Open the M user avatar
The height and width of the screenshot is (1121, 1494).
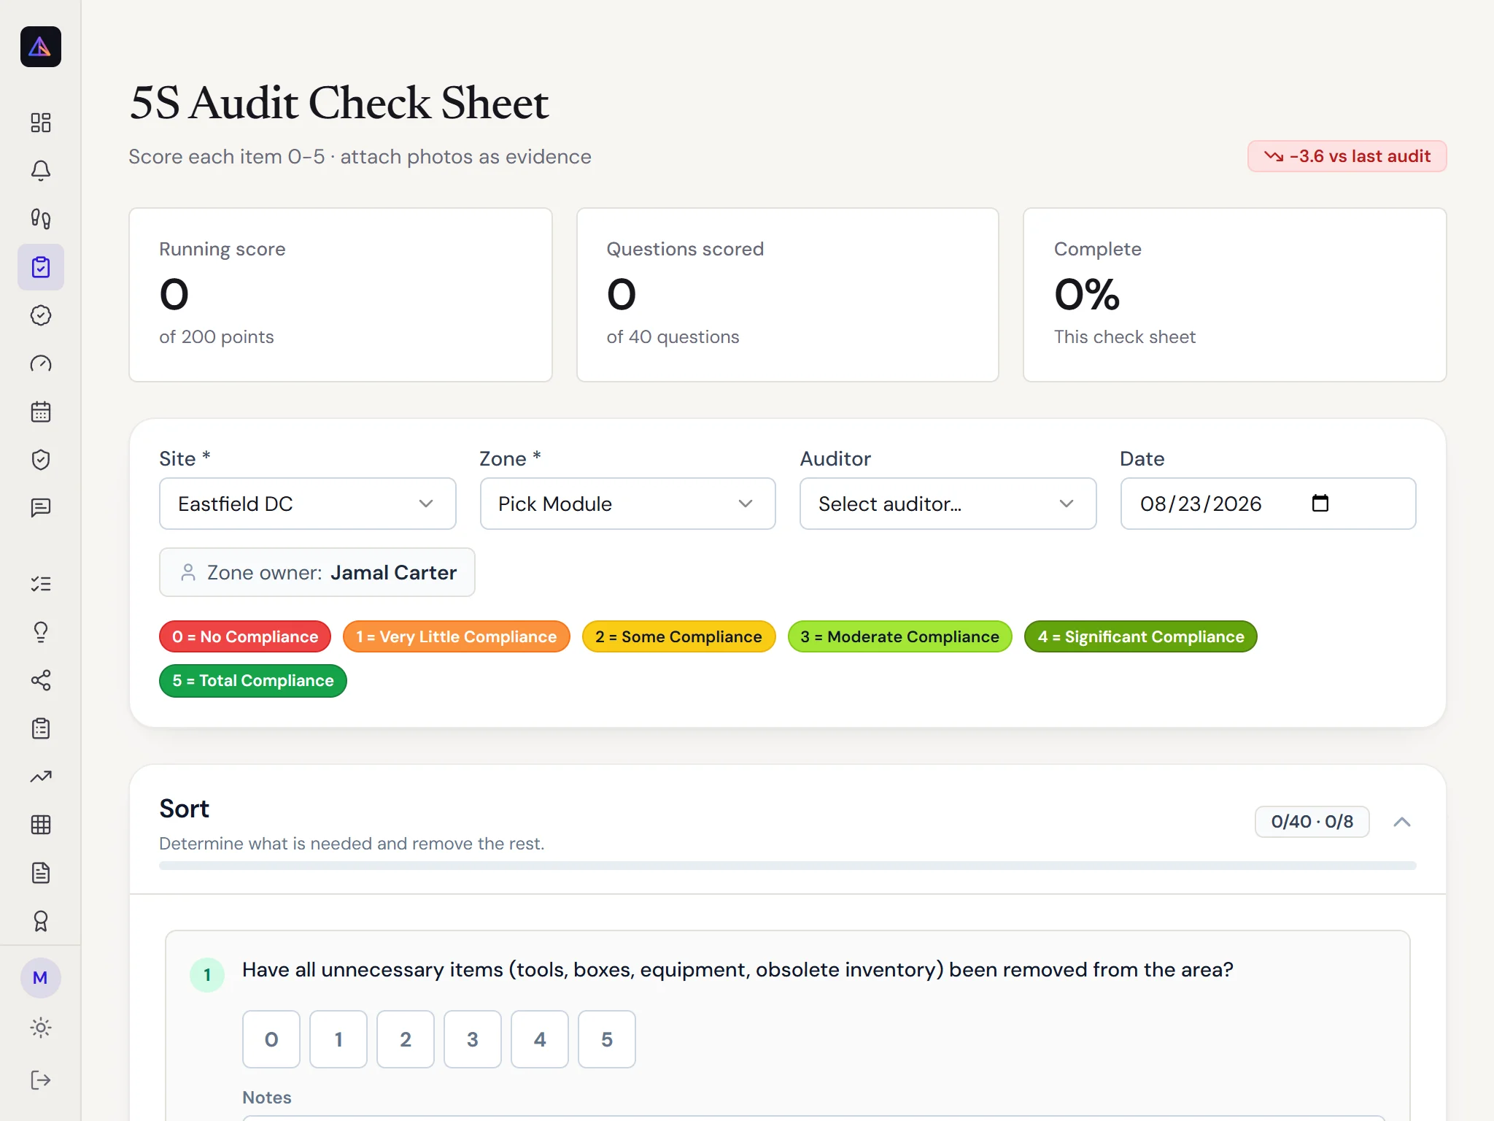pyautogui.click(x=41, y=978)
